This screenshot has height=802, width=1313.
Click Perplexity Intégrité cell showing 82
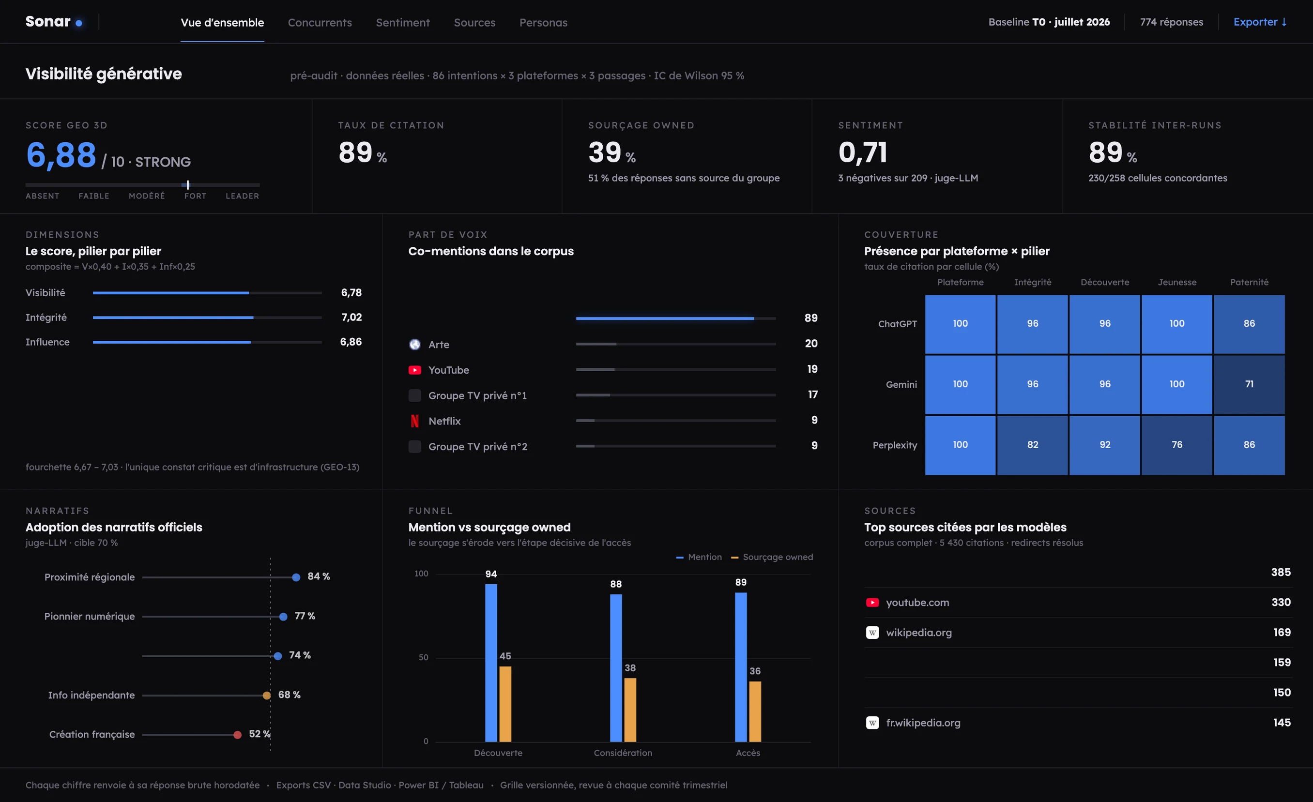(1032, 444)
